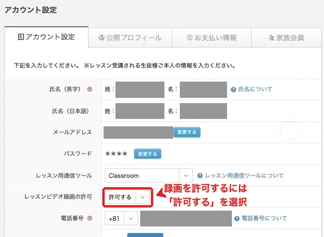Open the Classroom communication tool dropdown
This screenshot has width=324, height=237.
[149, 175]
